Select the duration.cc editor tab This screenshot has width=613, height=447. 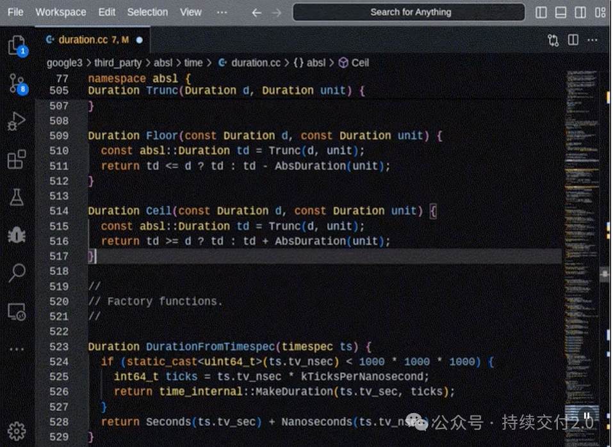[x=93, y=40]
